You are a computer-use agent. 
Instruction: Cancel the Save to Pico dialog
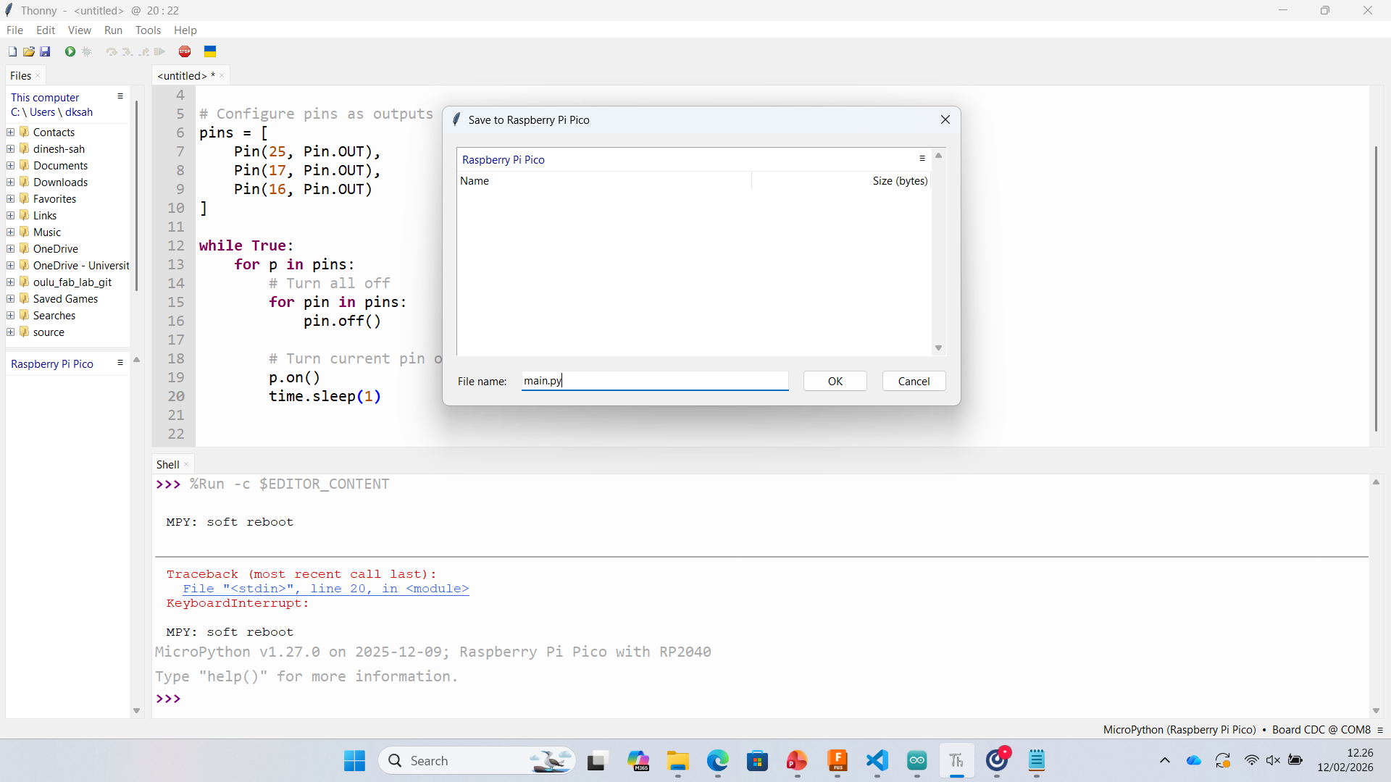[x=914, y=382]
